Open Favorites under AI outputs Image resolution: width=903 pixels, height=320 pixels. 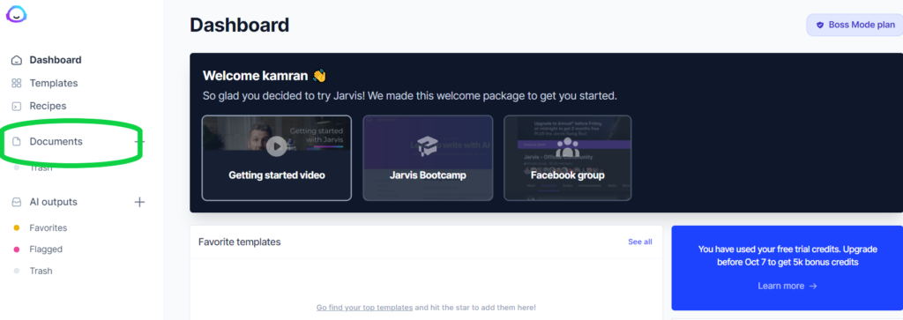click(49, 228)
